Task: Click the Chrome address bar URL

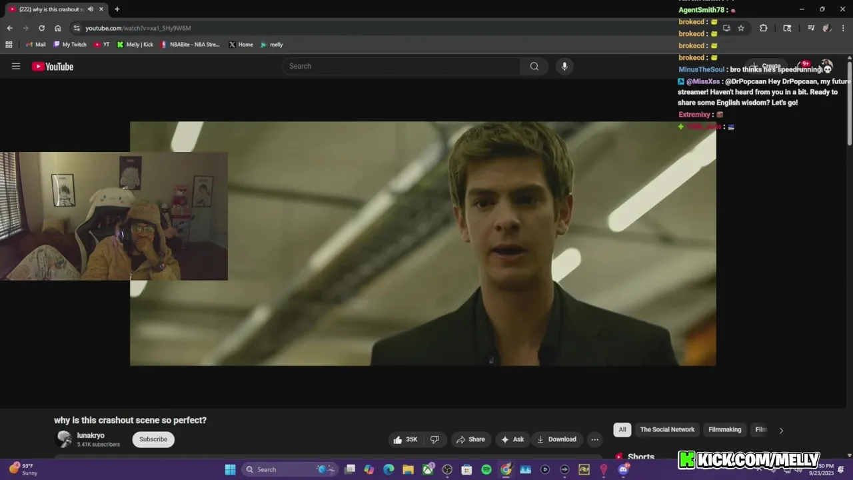Action: click(x=138, y=28)
